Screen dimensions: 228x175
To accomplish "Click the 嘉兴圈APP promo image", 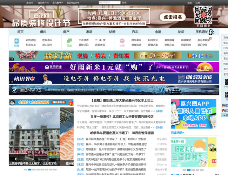I will [x=194, y=114].
